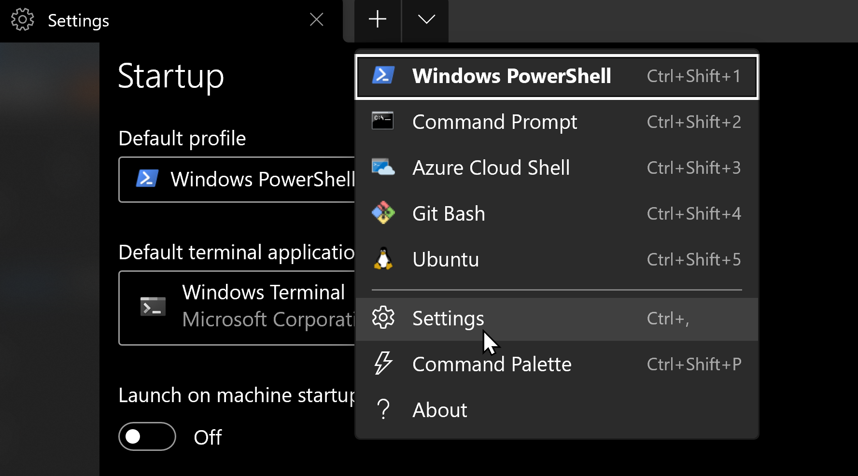This screenshot has height=476, width=858.
Task: Choose Settings in the dropdown menu
Action: (x=557, y=319)
